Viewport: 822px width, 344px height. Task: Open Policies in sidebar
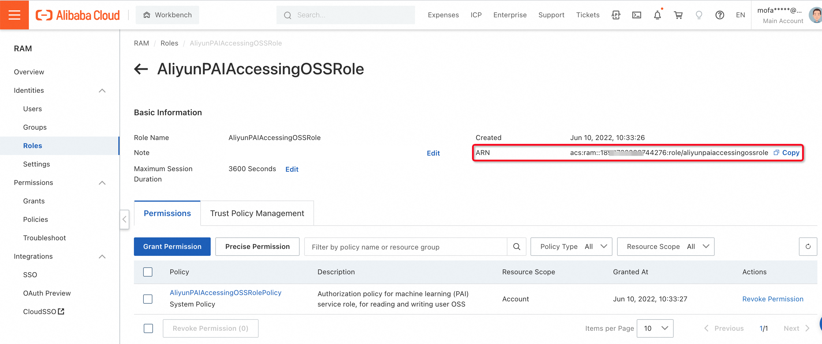[x=36, y=220]
